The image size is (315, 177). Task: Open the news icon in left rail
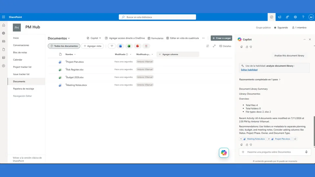[4, 41]
